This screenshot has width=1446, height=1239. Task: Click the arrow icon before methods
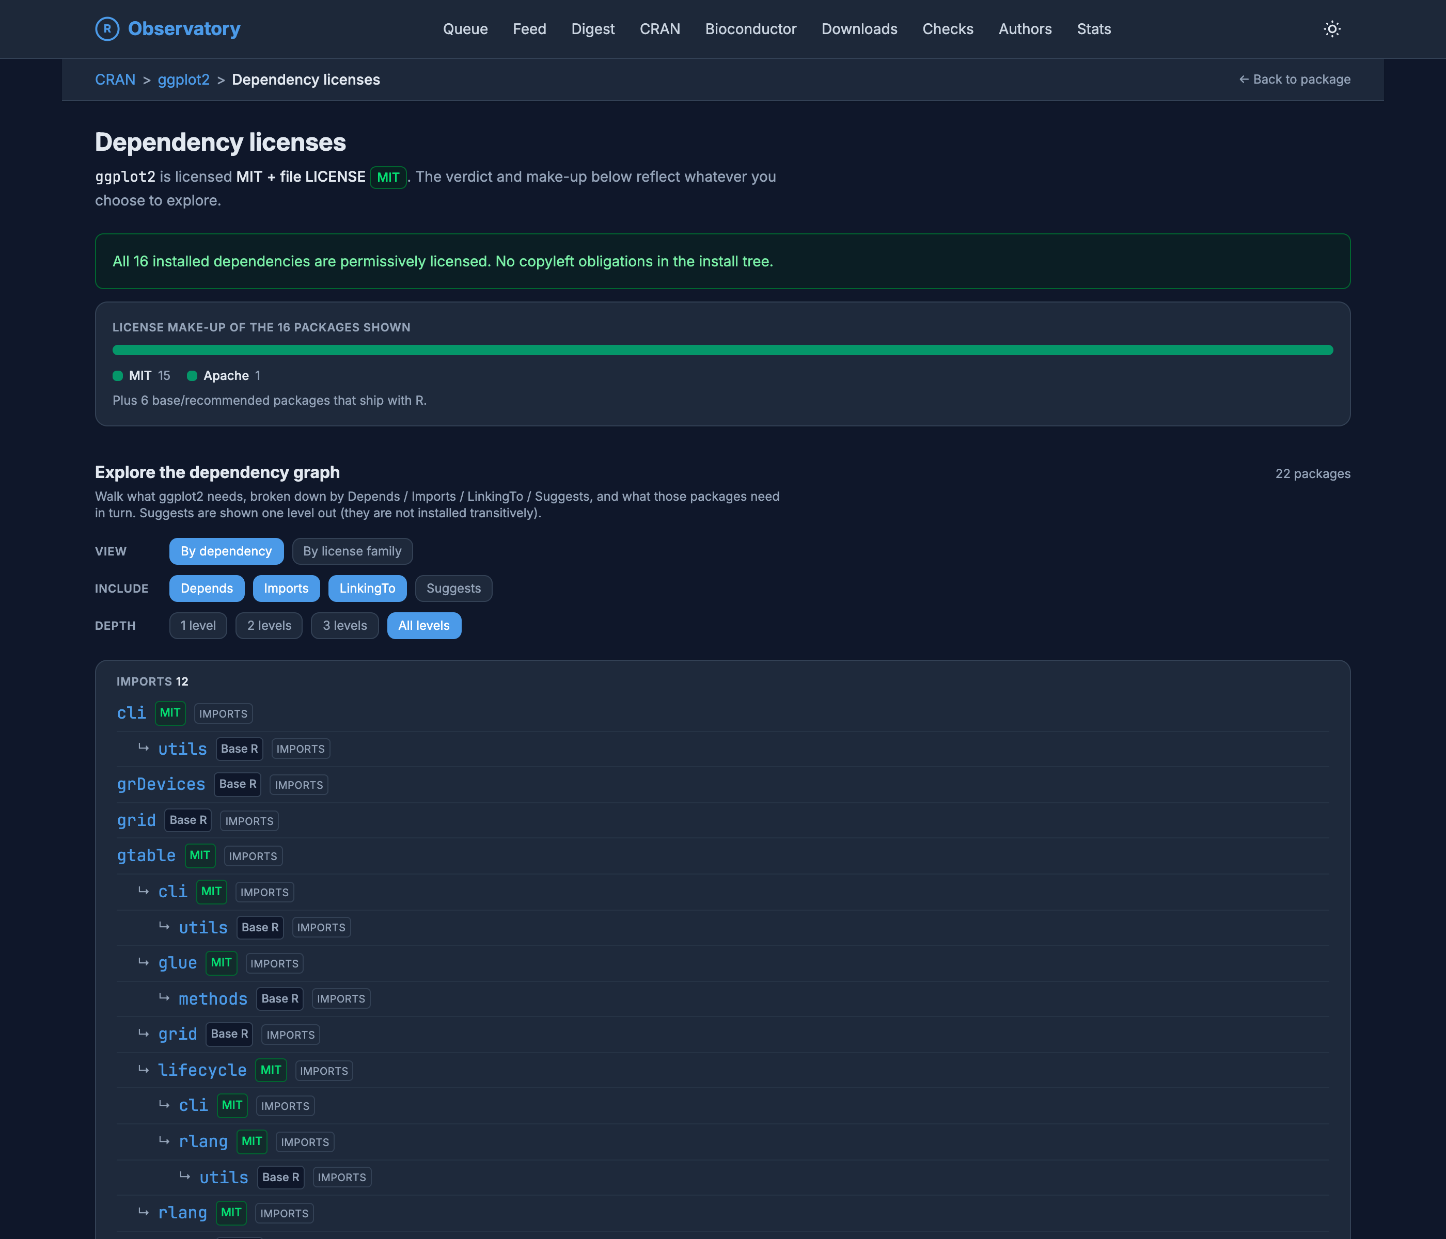164,997
